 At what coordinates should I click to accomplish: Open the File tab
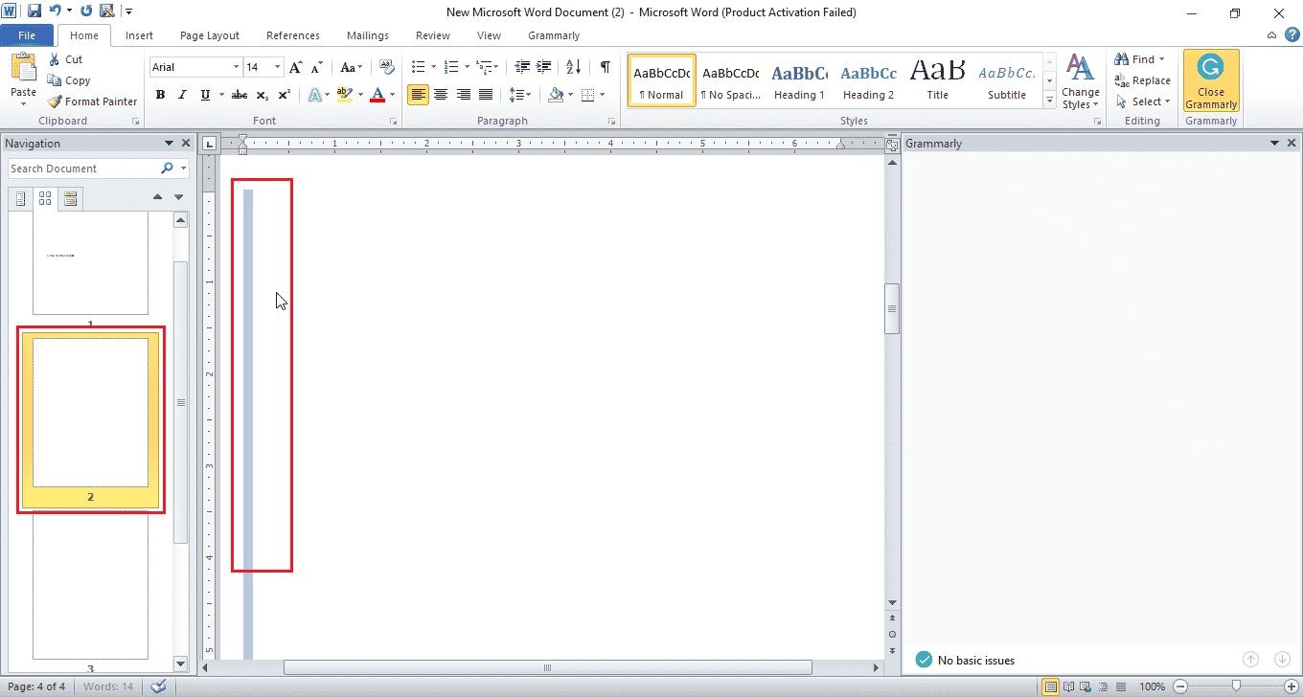point(27,35)
